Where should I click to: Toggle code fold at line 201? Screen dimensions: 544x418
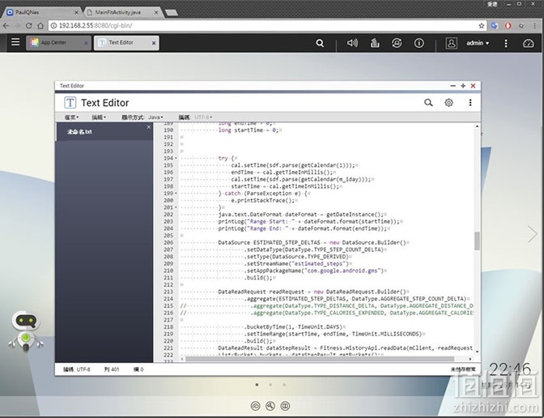[x=176, y=207]
